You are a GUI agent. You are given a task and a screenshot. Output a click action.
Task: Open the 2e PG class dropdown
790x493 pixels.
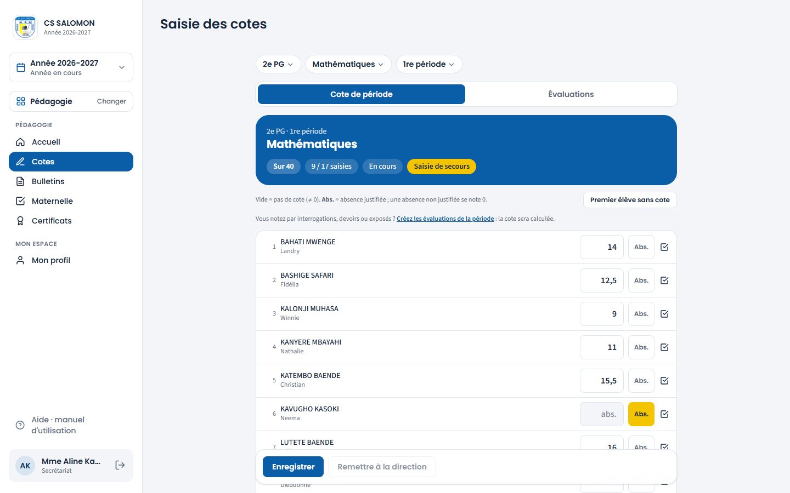[278, 64]
